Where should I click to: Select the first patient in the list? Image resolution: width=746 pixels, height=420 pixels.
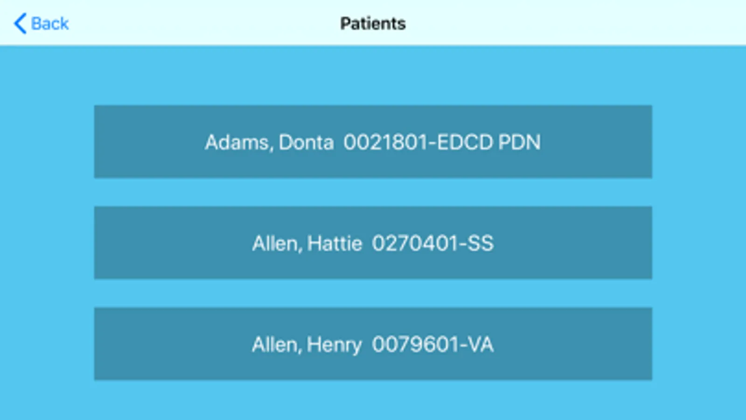coord(373,141)
